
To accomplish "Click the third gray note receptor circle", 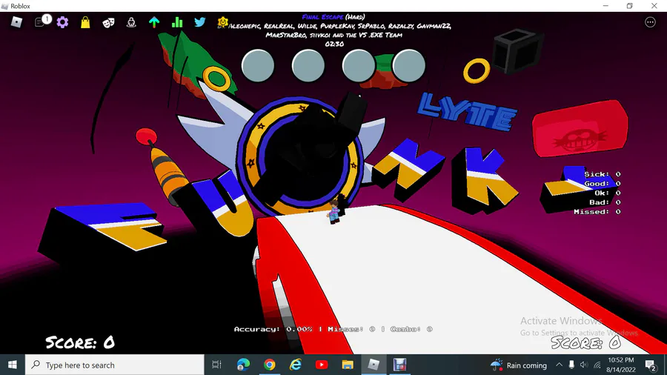I will point(358,66).
